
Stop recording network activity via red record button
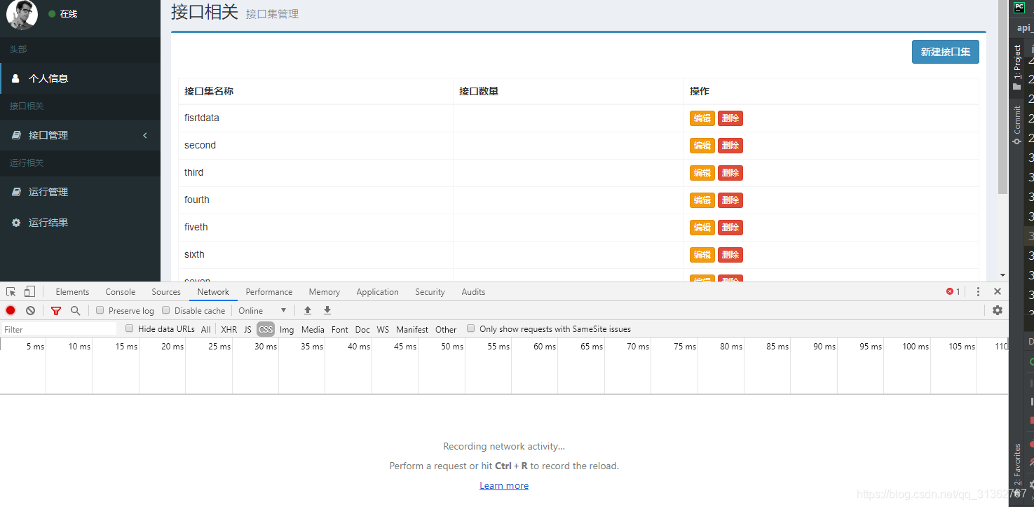tap(10, 310)
